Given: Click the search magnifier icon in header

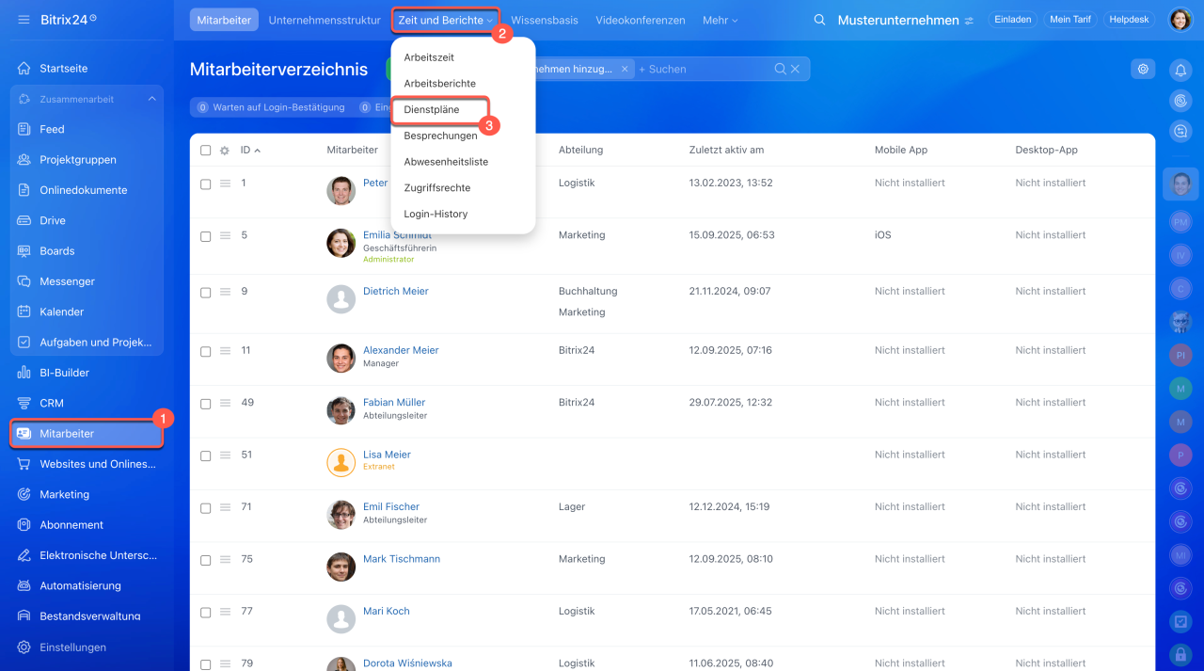Looking at the screenshot, I should tap(819, 20).
